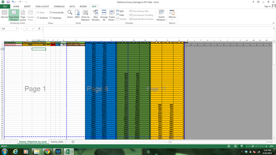Click the horizontal scrollbar track
The width and height of the screenshot is (276, 155).
click(220, 142)
